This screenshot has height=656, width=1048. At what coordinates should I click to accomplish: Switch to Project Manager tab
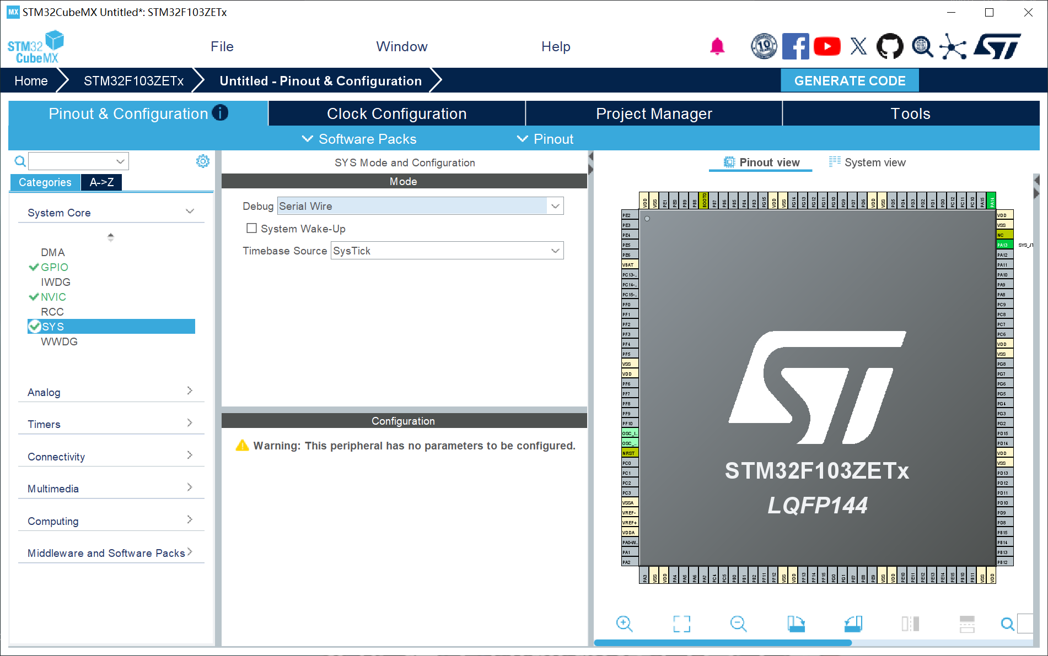[654, 113]
